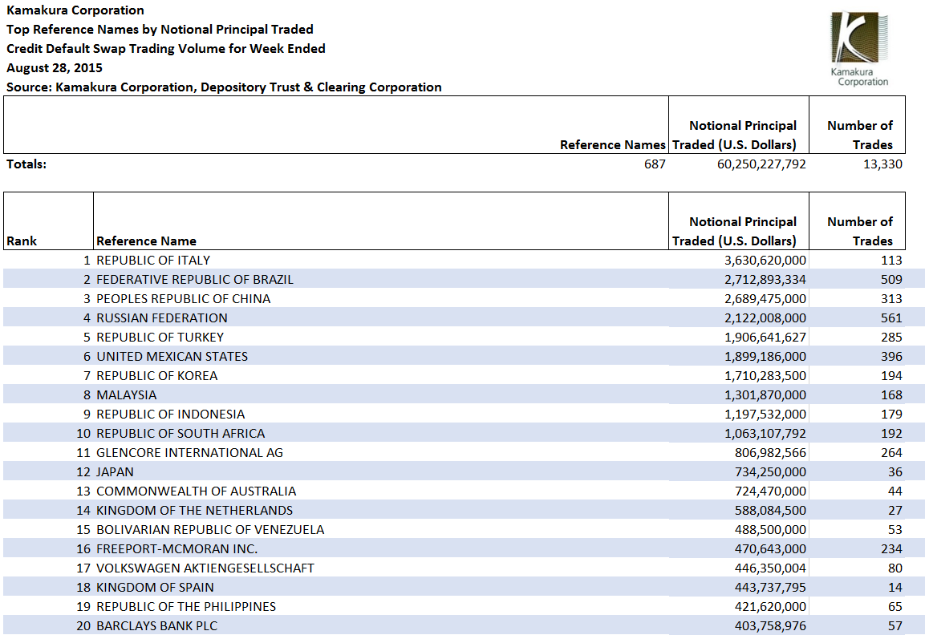The width and height of the screenshot is (925, 635).
Task: Click the notional value 446,350,004
Action: 770,568
